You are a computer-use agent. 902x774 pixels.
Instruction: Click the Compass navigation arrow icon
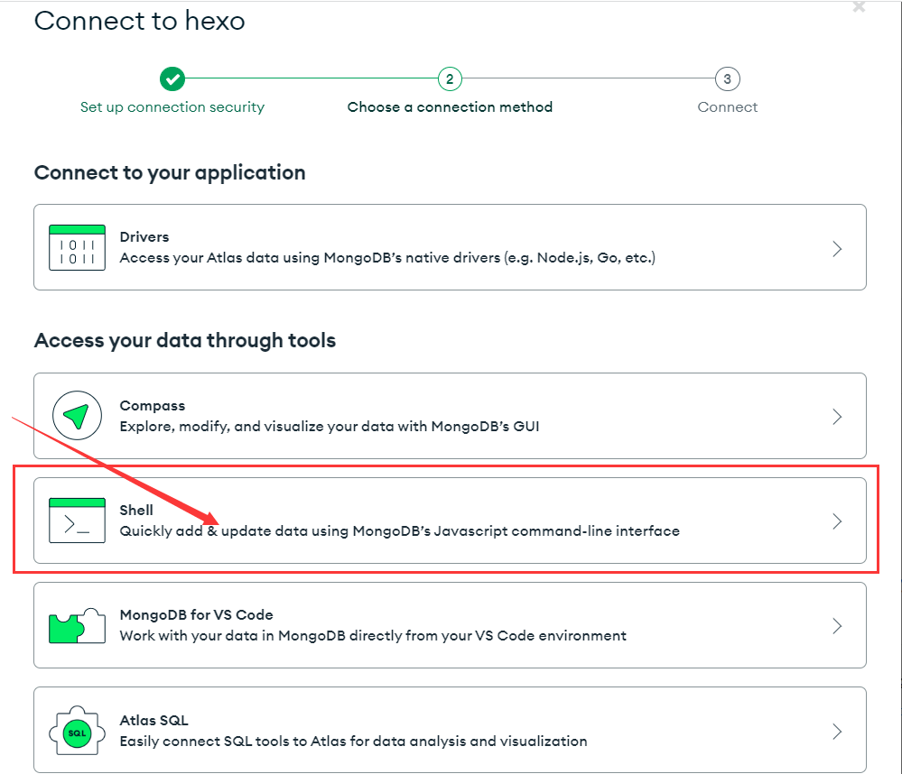click(x=77, y=416)
